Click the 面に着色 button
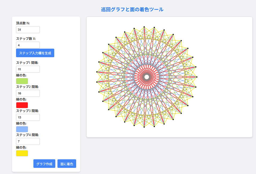 click(67, 164)
